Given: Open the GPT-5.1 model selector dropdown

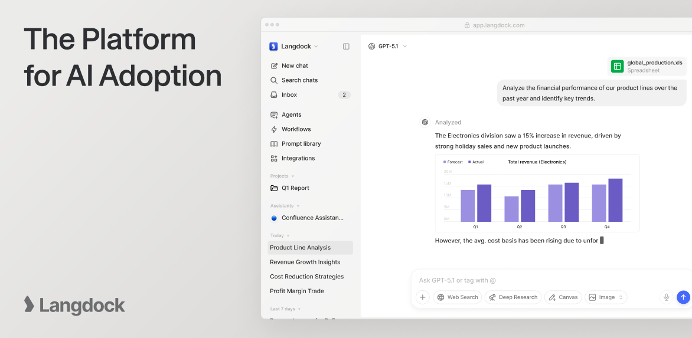Looking at the screenshot, I should (x=387, y=46).
